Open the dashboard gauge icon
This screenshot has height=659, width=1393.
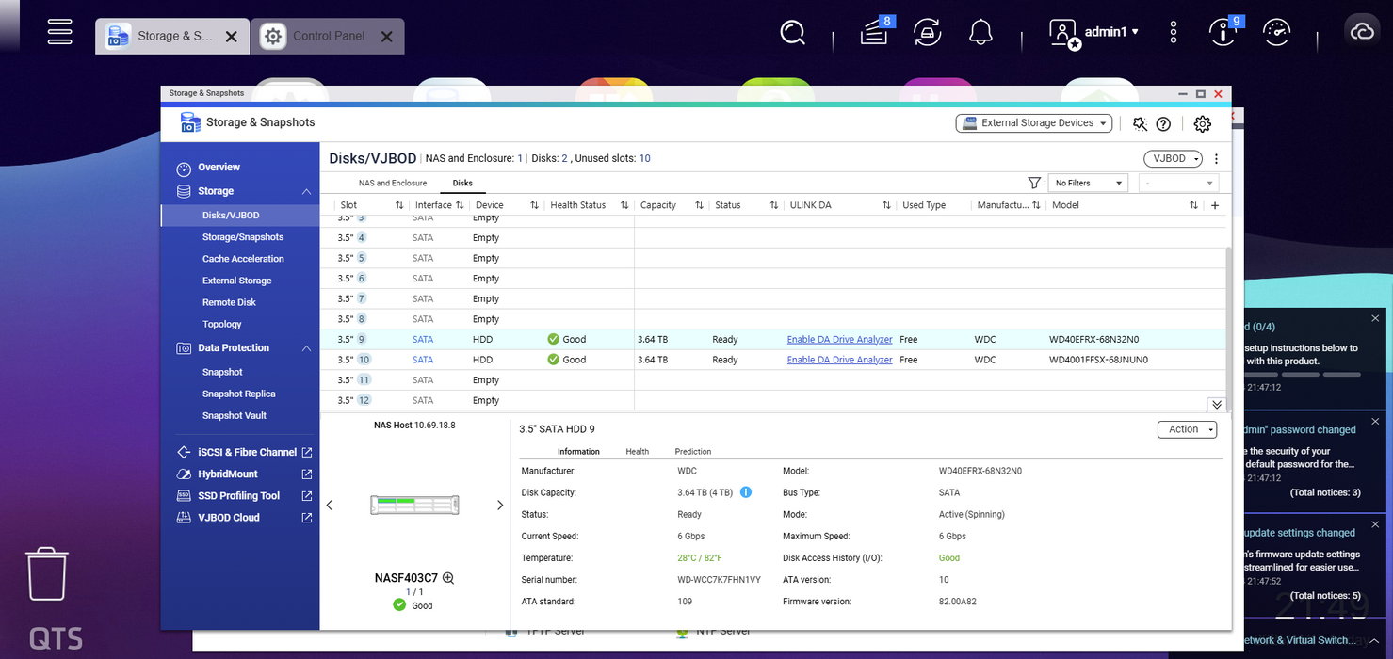[1276, 33]
